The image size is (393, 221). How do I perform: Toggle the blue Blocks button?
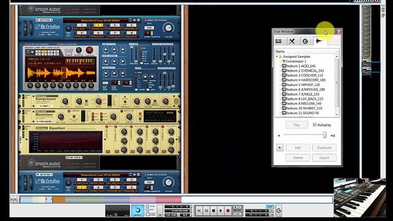138,211
